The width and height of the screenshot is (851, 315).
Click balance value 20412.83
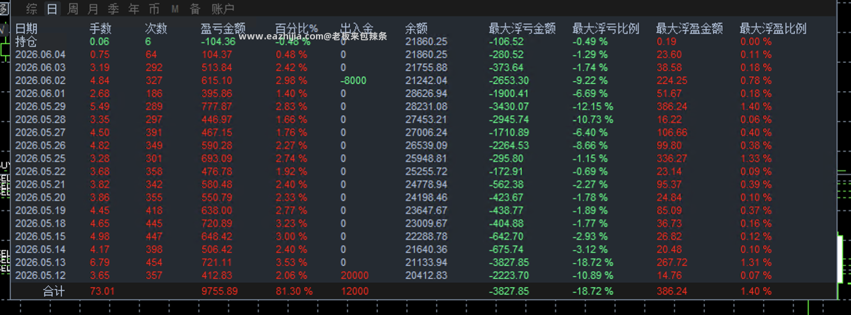tap(426, 275)
